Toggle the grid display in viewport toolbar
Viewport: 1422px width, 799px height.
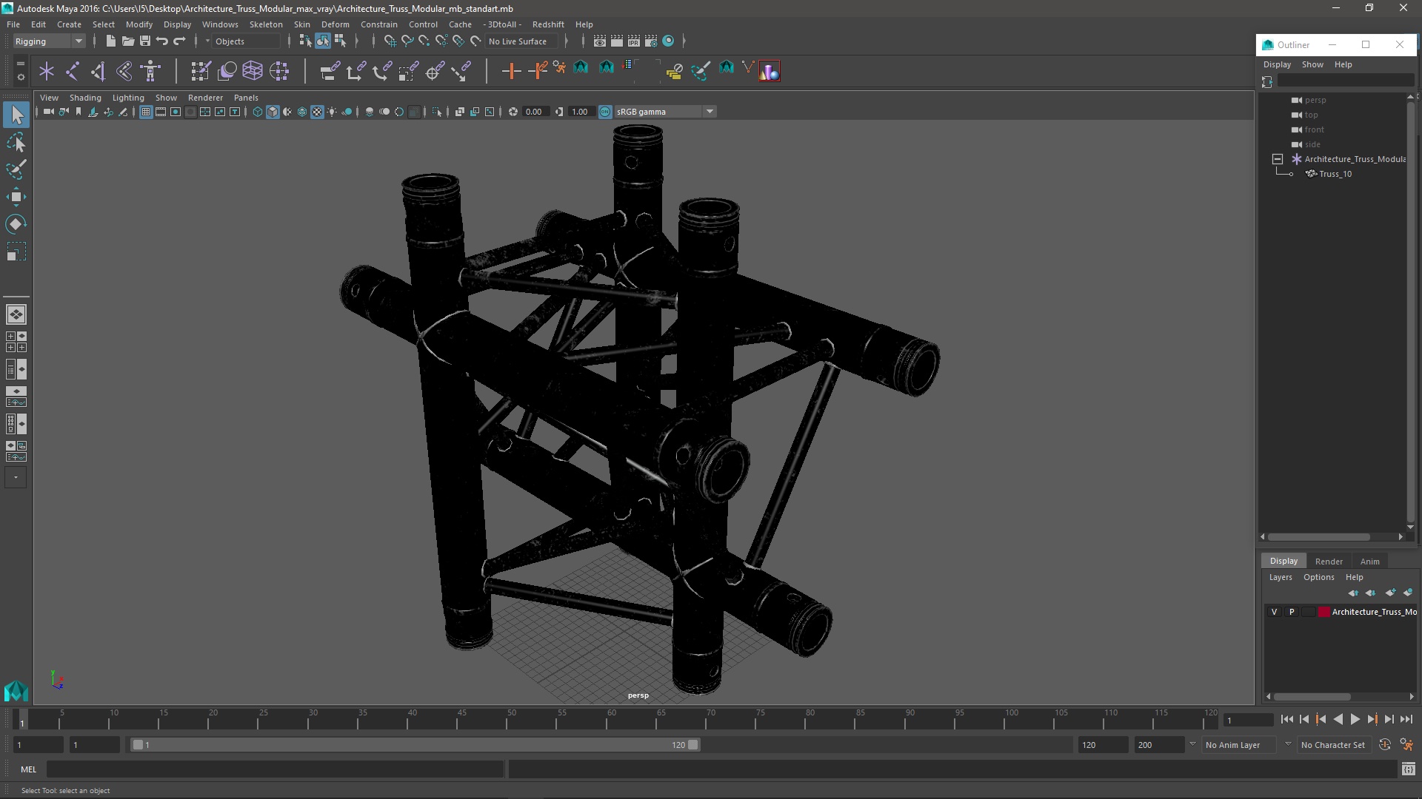146,112
